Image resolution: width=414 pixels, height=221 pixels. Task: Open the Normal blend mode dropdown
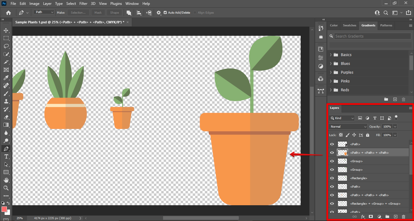click(x=348, y=127)
